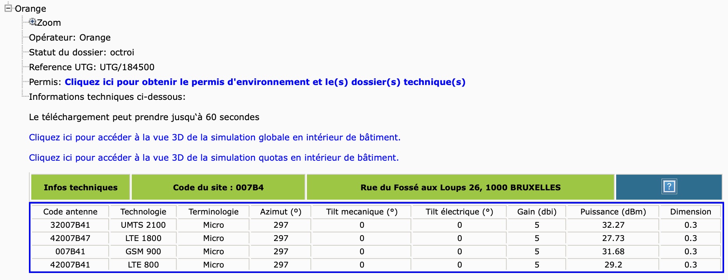Click the help question mark icon
The width and height of the screenshot is (728, 280).
pos(669,187)
